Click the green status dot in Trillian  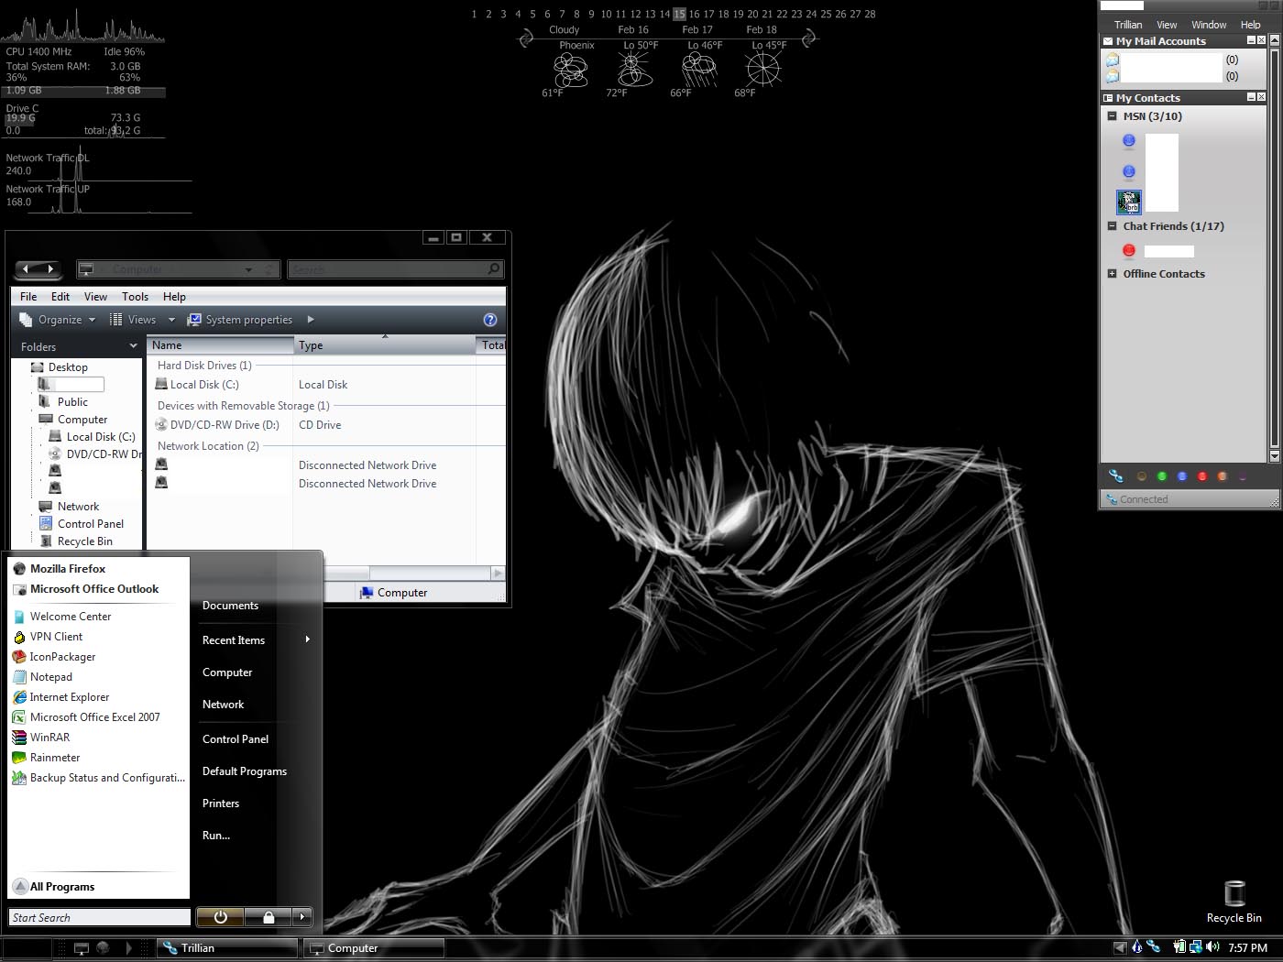tap(1162, 476)
